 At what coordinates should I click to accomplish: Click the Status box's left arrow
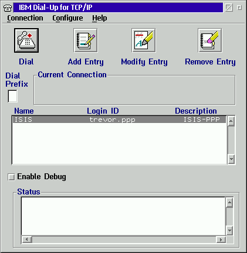coord(27,240)
